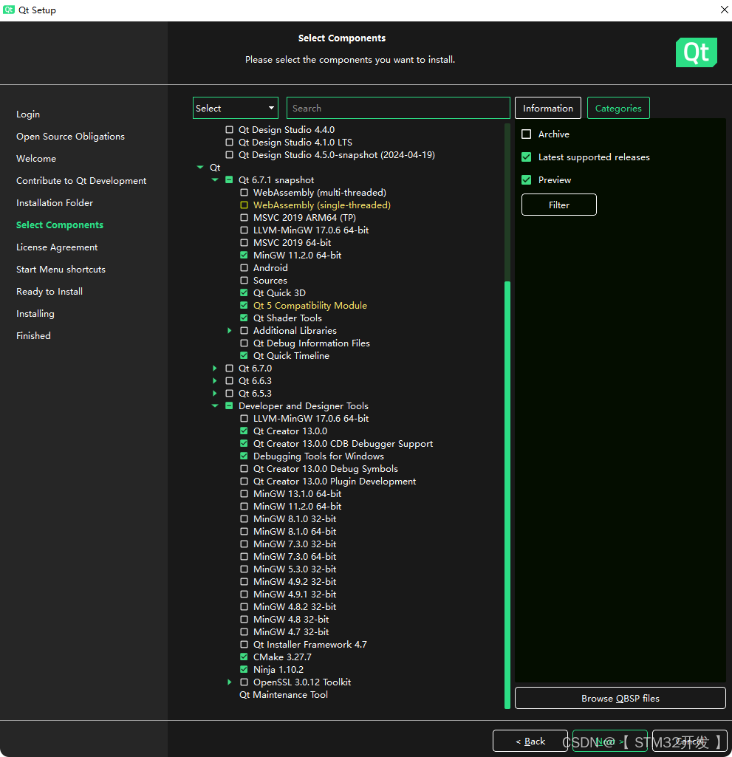The width and height of the screenshot is (732, 757).
Task: Check MSVC 2019 64-bit component
Action: tap(244, 243)
